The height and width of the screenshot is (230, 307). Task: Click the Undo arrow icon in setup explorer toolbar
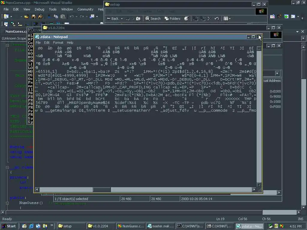[216, 19]
